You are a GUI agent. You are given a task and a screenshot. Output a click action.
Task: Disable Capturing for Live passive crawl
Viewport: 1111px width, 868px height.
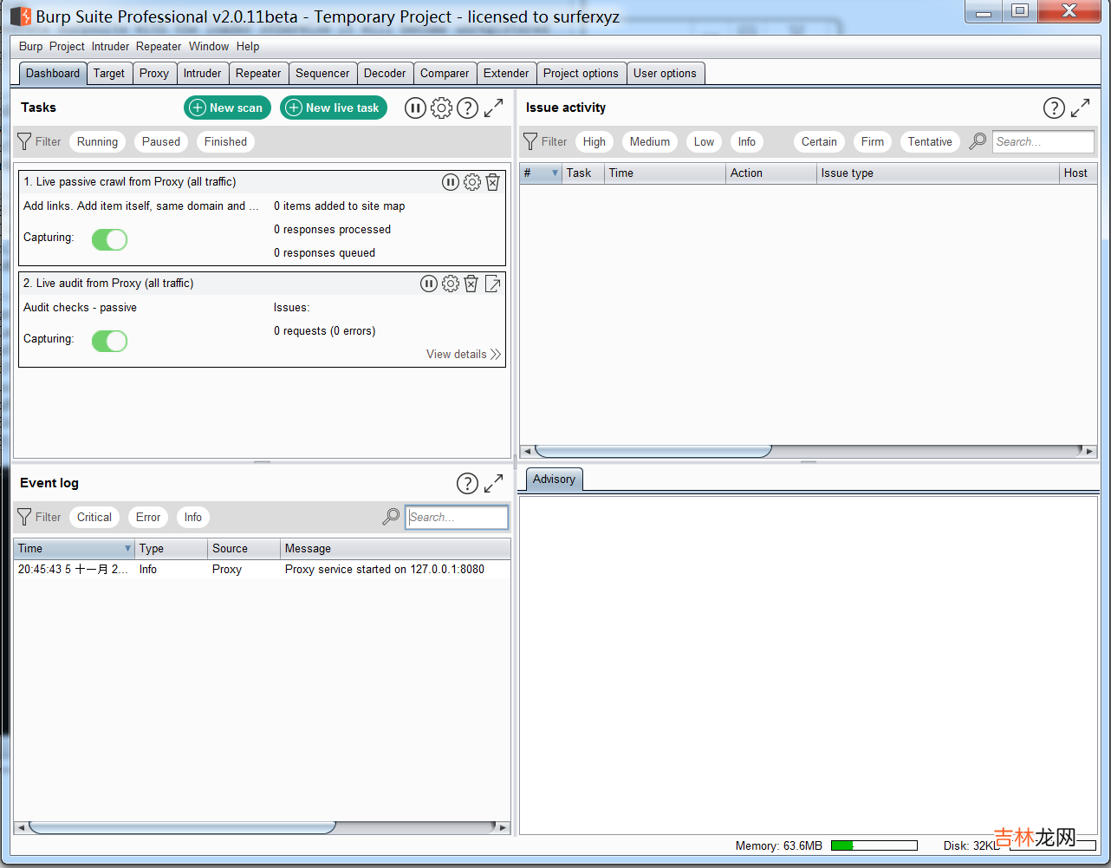(109, 239)
